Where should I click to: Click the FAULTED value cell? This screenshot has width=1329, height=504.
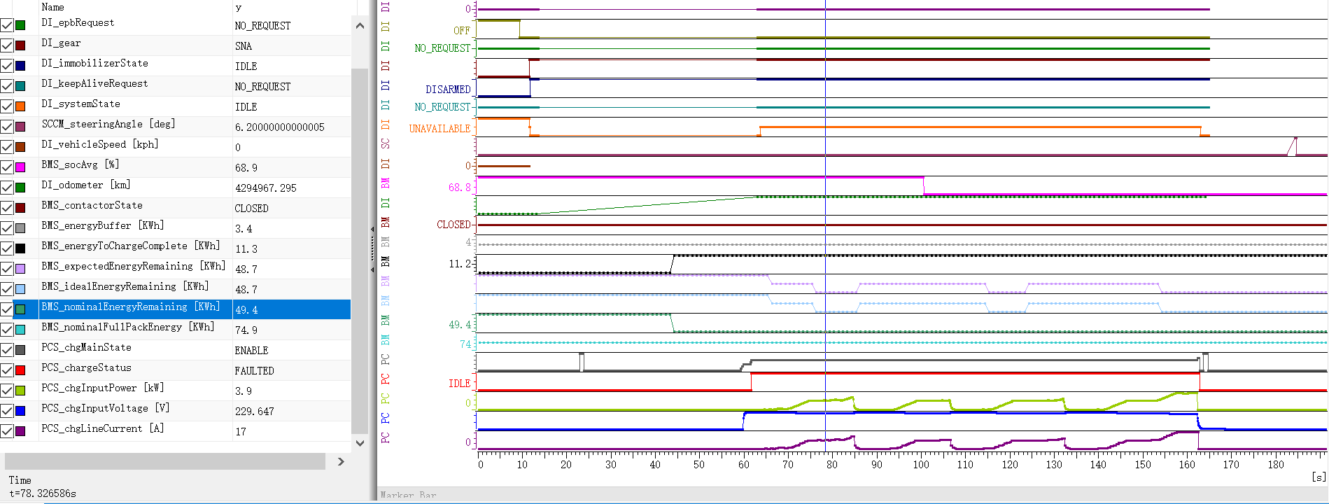click(254, 371)
